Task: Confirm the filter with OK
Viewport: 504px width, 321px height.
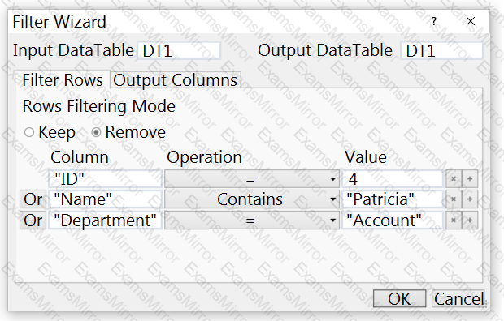Action: click(x=399, y=298)
